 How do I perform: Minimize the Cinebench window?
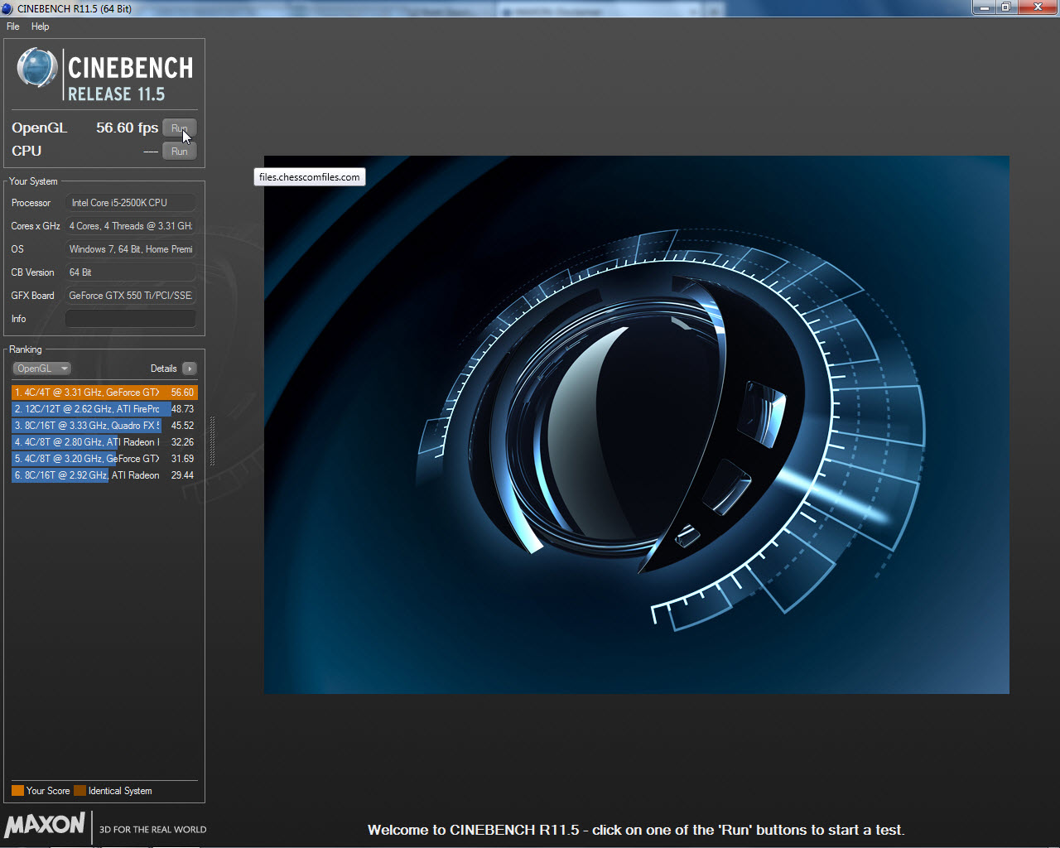(x=984, y=7)
